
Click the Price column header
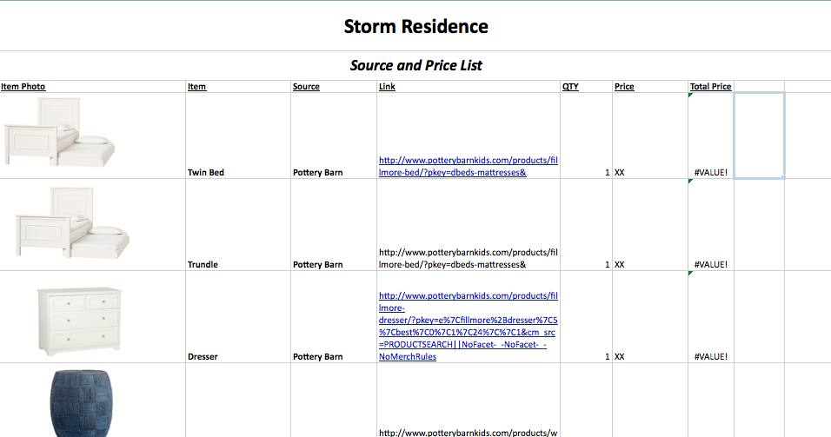(x=624, y=86)
